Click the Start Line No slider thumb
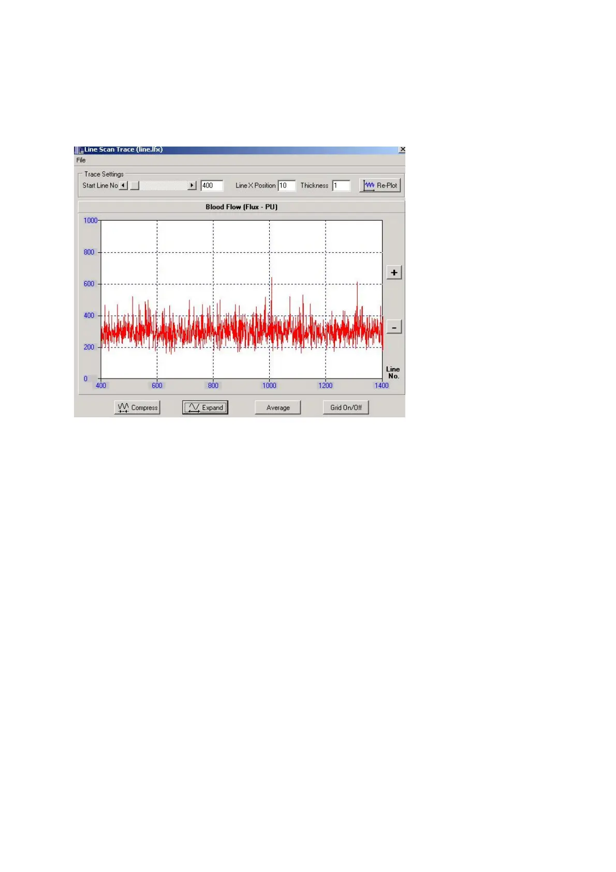The height and width of the screenshot is (872, 616). coord(135,185)
